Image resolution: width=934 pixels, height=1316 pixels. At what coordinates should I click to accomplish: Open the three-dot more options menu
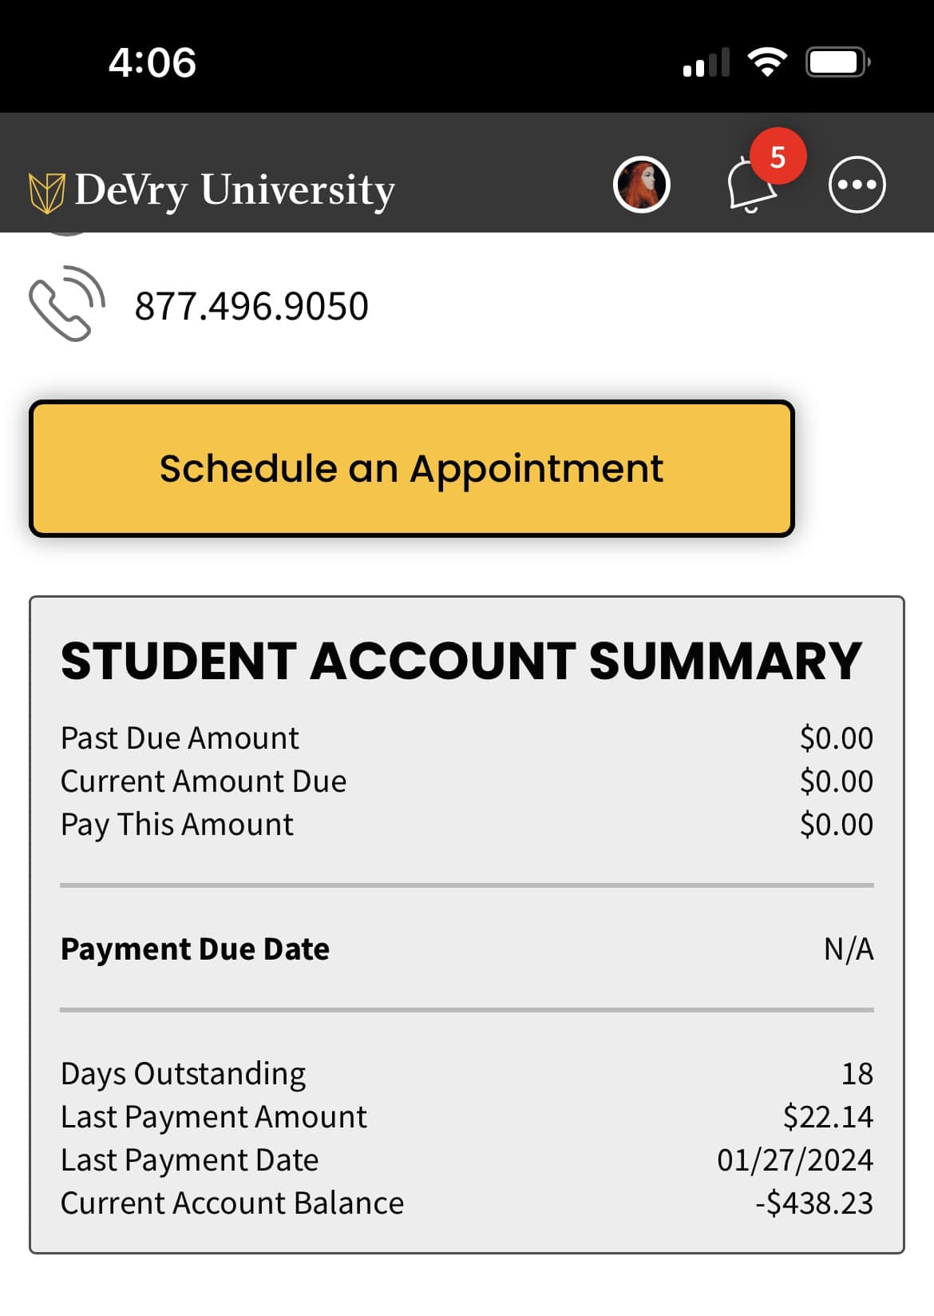pyautogui.click(x=857, y=185)
